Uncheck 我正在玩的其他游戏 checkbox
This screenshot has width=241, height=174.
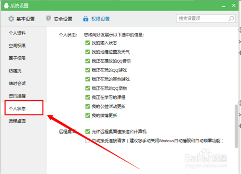(x=88, y=79)
